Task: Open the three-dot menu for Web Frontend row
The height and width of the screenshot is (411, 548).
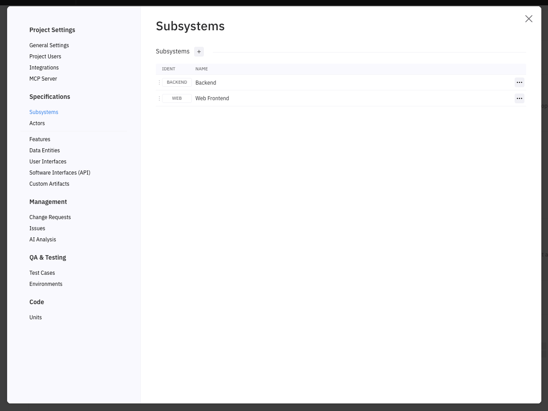Action: pos(519,98)
